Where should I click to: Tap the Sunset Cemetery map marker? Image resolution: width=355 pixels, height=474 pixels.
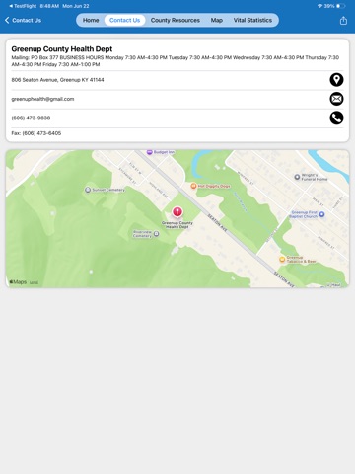pos(88,190)
